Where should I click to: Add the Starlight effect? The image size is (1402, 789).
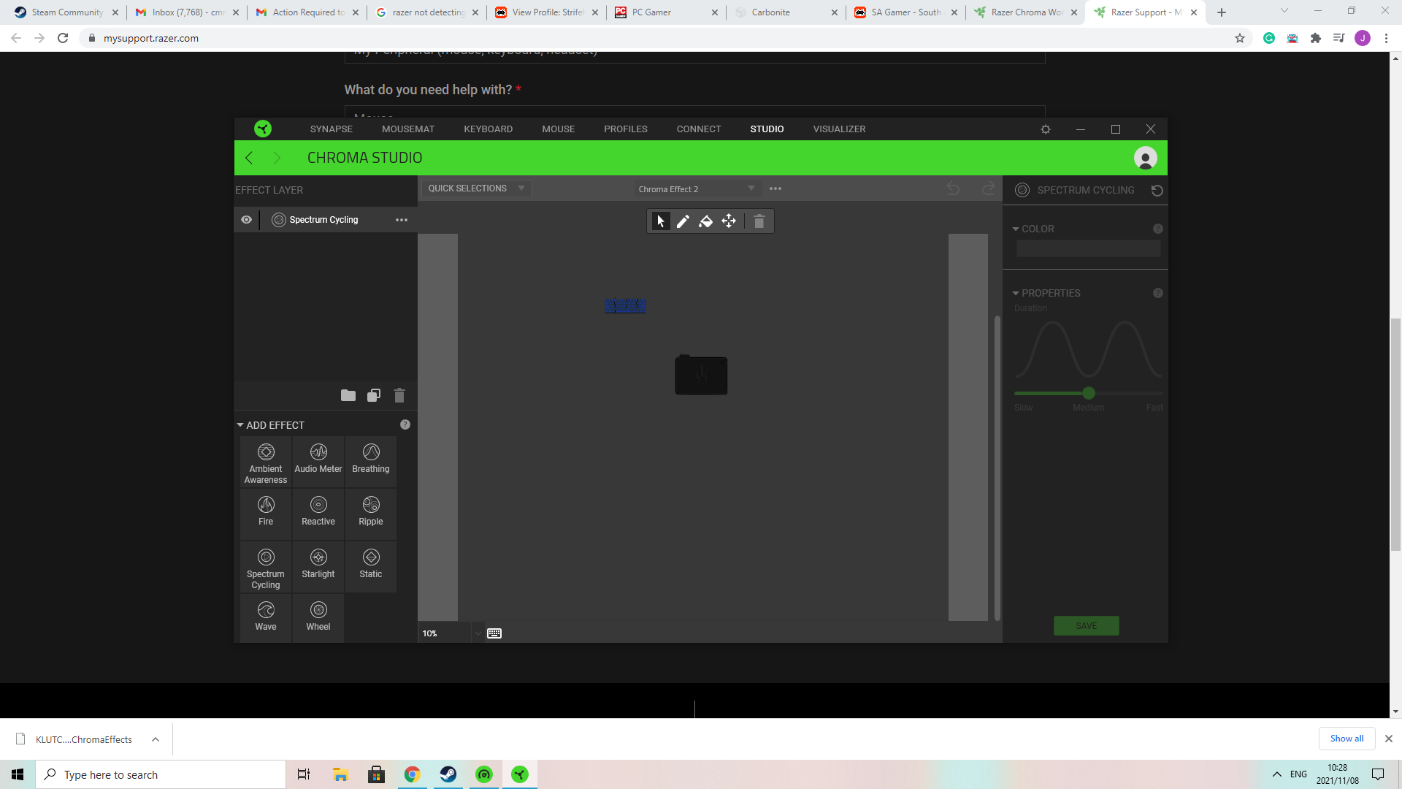318,568
